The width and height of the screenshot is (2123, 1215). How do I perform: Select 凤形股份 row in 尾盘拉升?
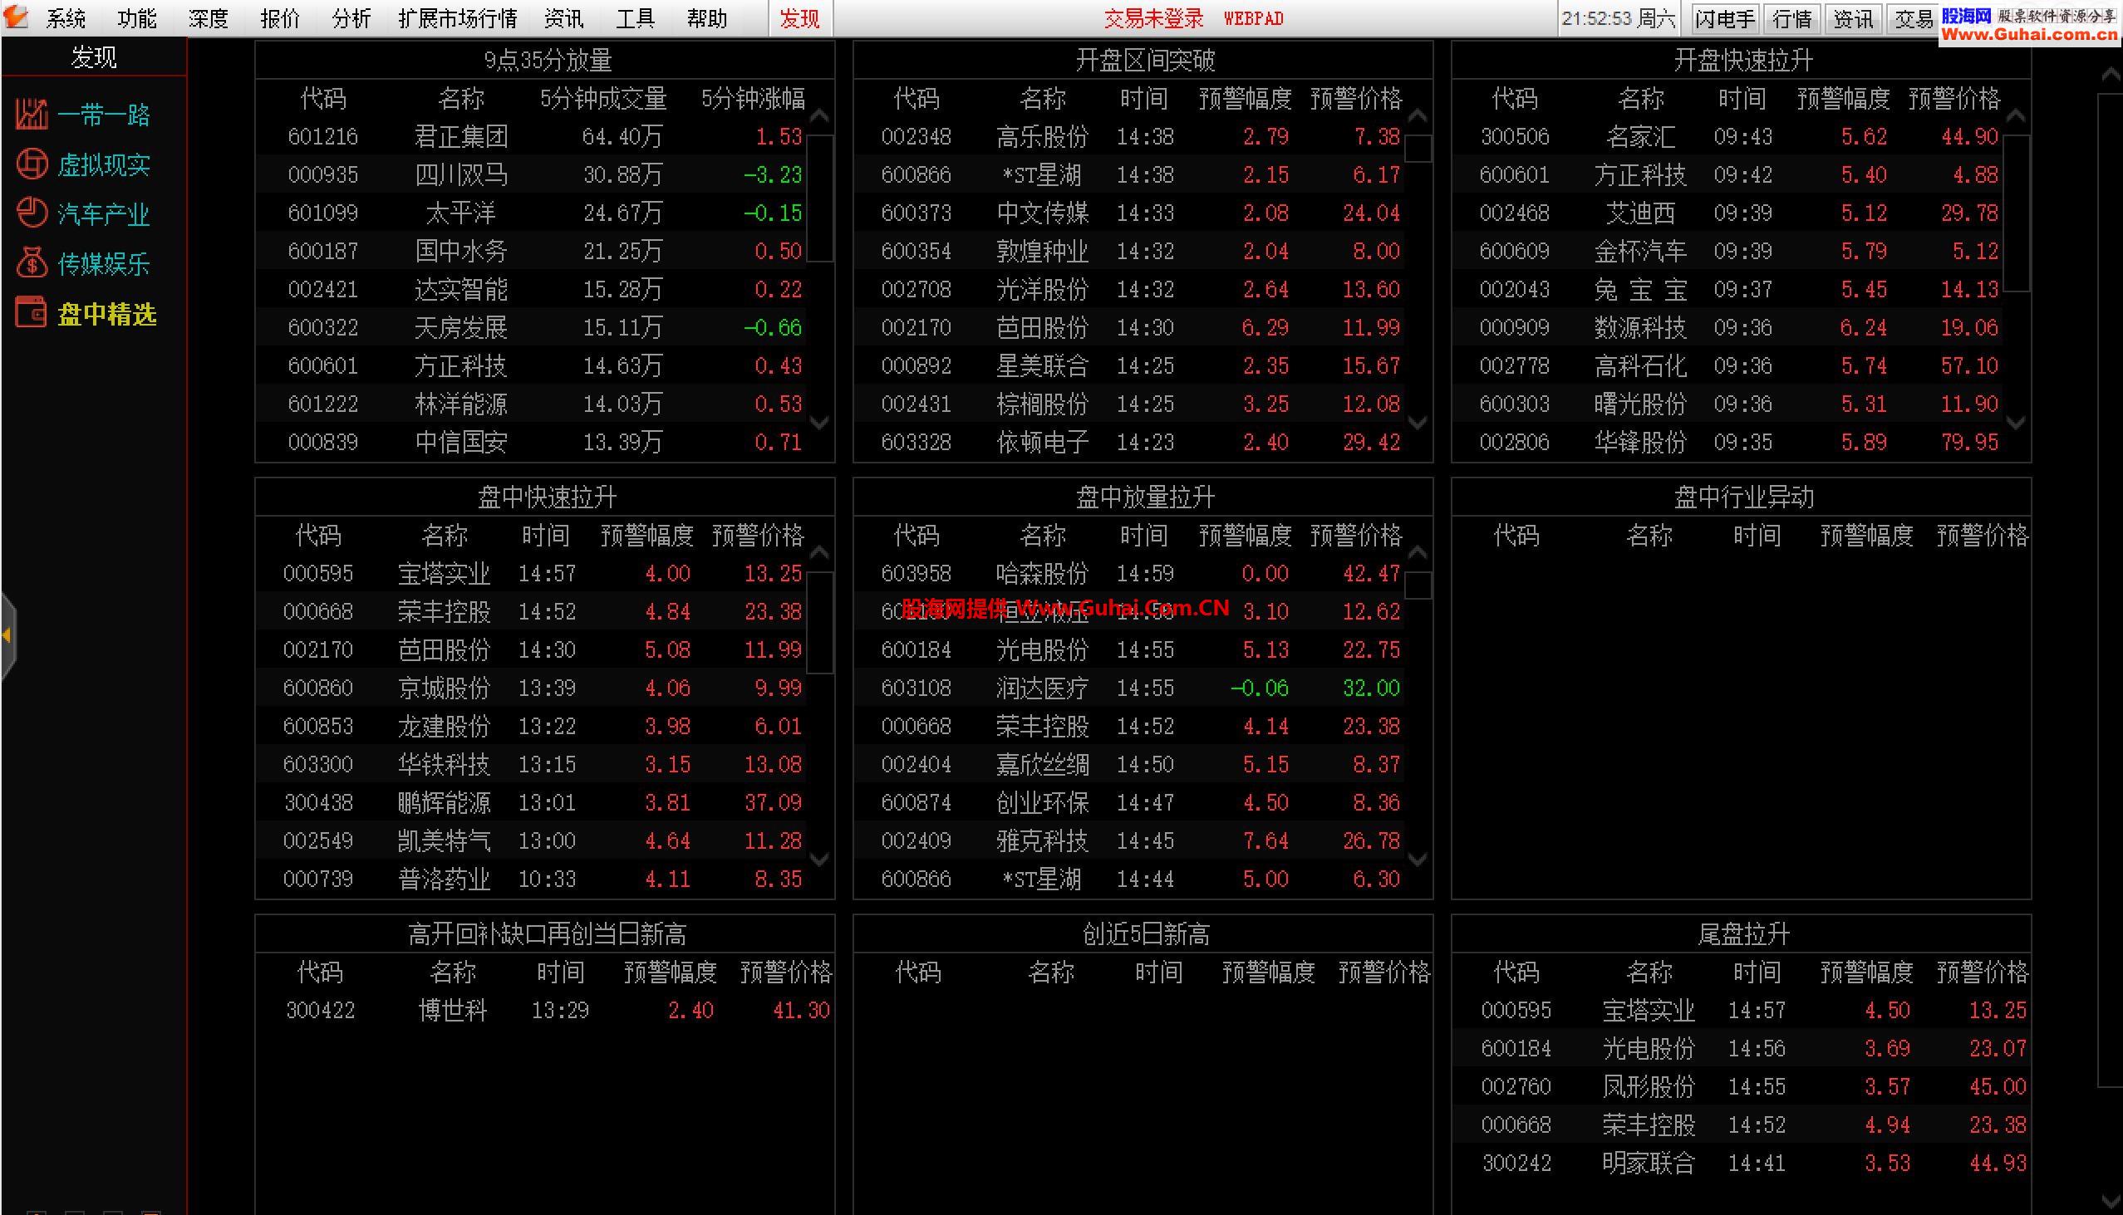[x=1742, y=1086]
